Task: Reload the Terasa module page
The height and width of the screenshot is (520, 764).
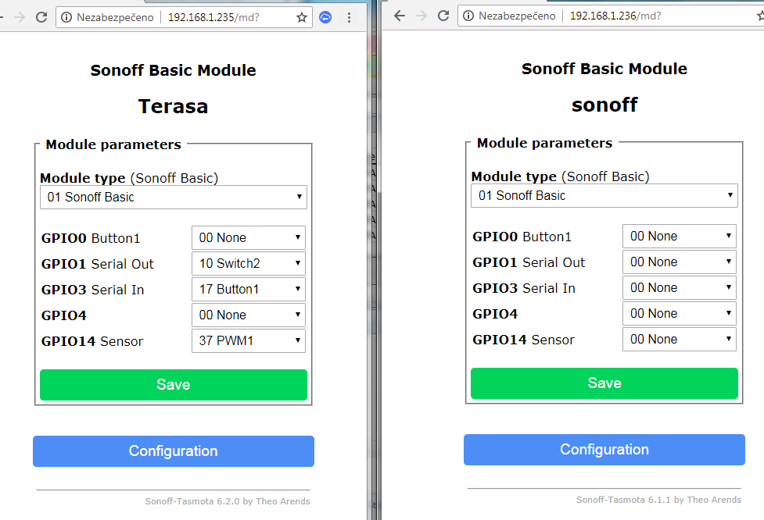Action: 41,16
